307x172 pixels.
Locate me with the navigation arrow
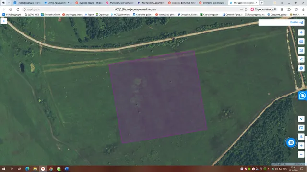point(301,118)
